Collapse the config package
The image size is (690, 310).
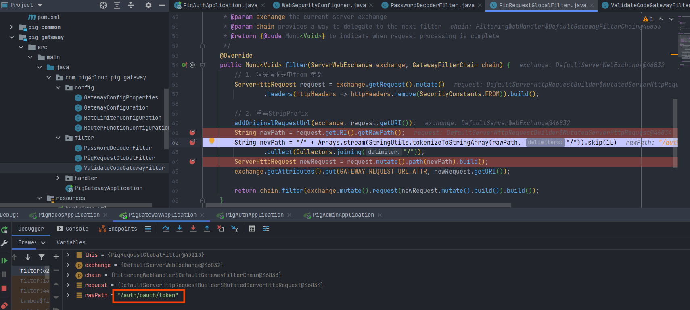pos(58,87)
